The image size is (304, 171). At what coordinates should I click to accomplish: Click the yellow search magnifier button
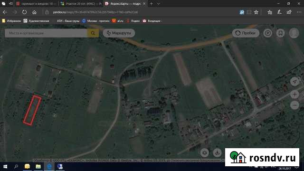tap(93, 33)
